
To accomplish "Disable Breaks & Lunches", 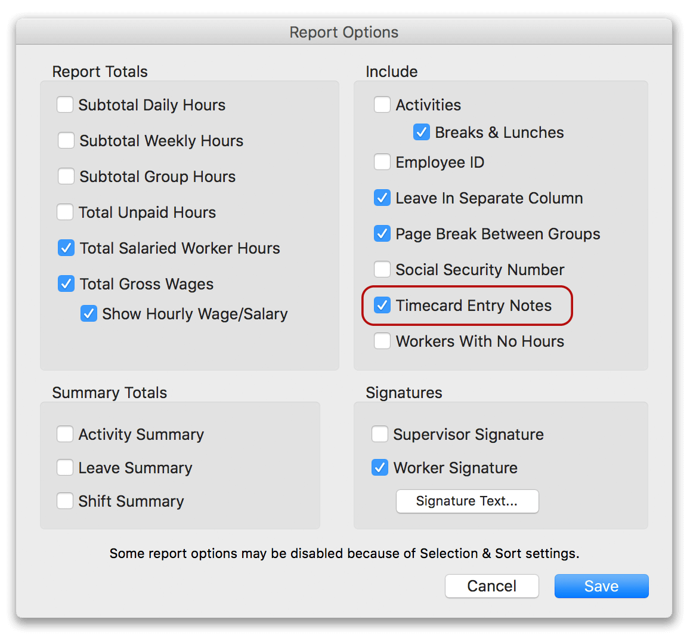I will 422,132.
